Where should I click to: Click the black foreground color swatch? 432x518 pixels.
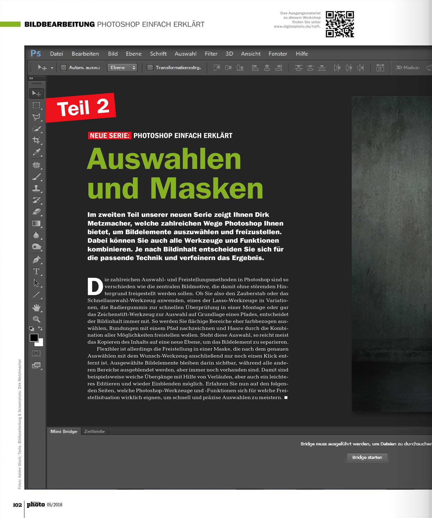34,338
